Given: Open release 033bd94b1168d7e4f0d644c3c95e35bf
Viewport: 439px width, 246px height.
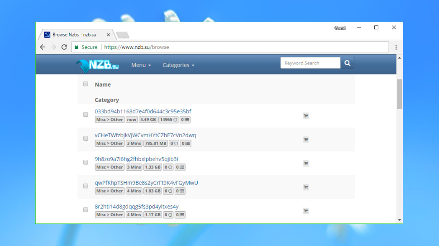Looking at the screenshot, I should tap(143, 111).
